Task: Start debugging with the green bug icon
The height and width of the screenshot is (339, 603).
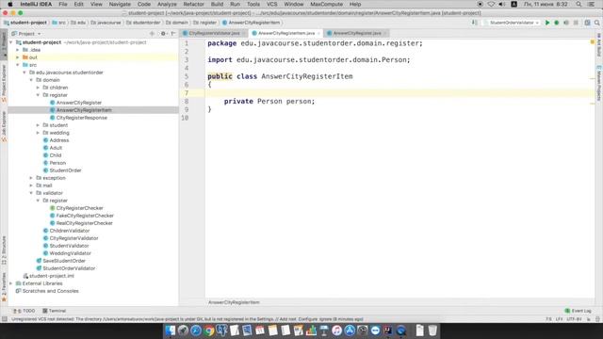Action: coord(557,23)
